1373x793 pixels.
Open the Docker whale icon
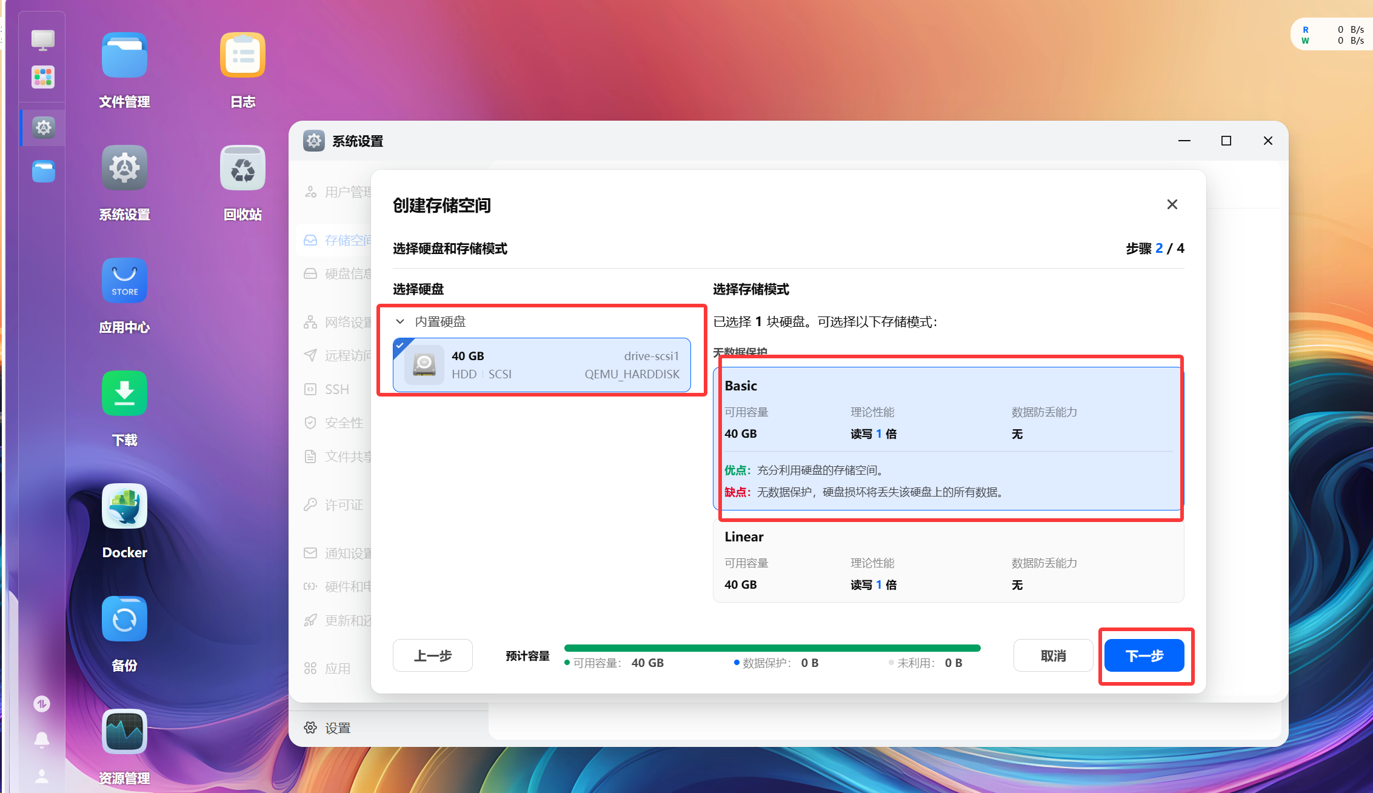click(x=124, y=507)
